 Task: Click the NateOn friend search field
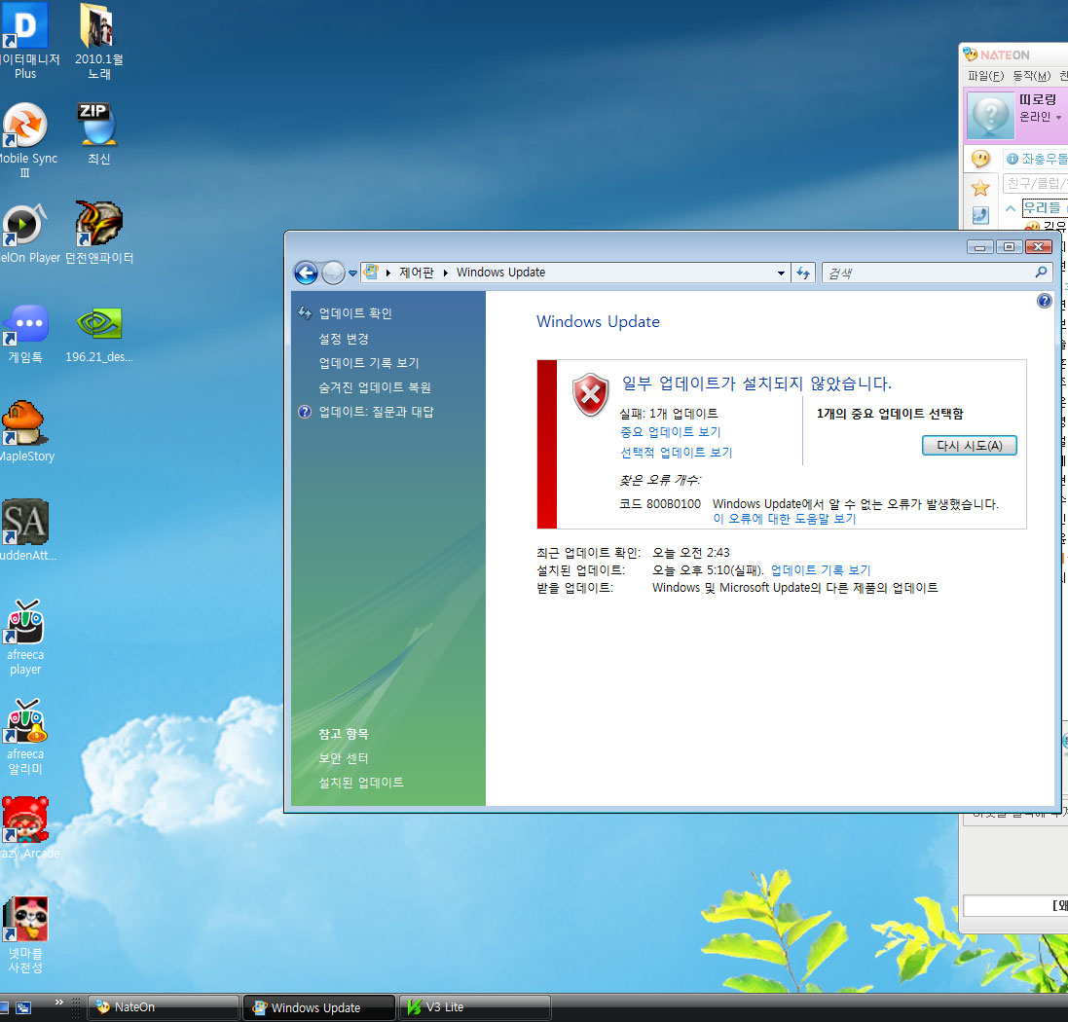[1035, 183]
